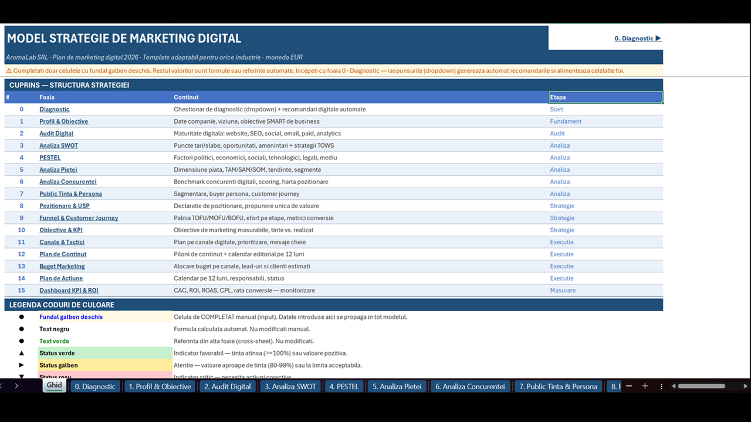Select the Fundament cell in the Etapa column
The image size is (751, 422).
[x=605, y=121]
